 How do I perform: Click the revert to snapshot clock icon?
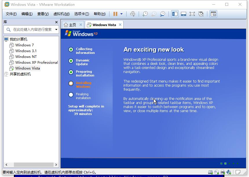point(154,14)
